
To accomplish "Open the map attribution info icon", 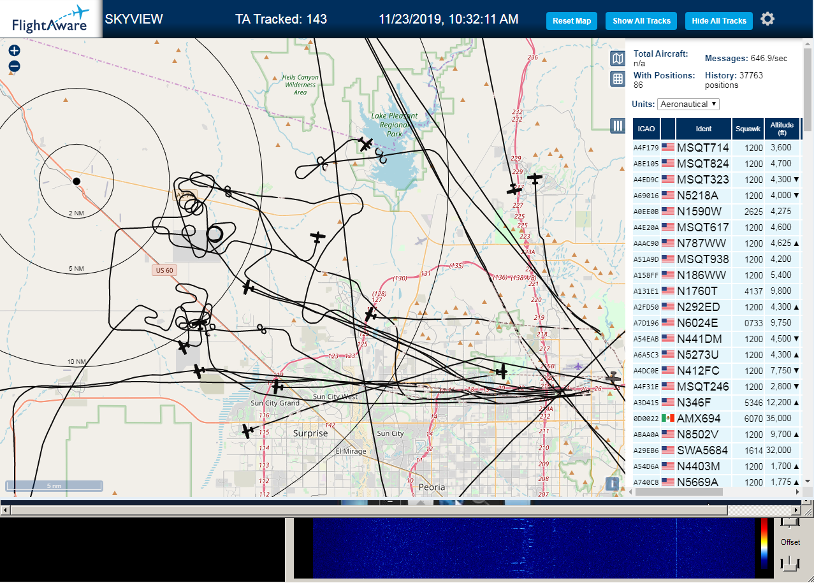I will click(x=613, y=484).
